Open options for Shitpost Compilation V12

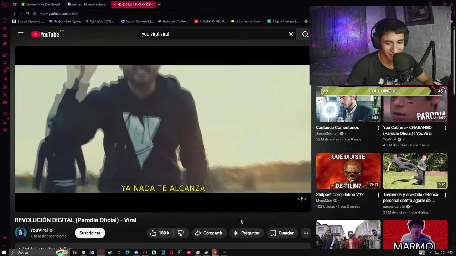coord(378,195)
